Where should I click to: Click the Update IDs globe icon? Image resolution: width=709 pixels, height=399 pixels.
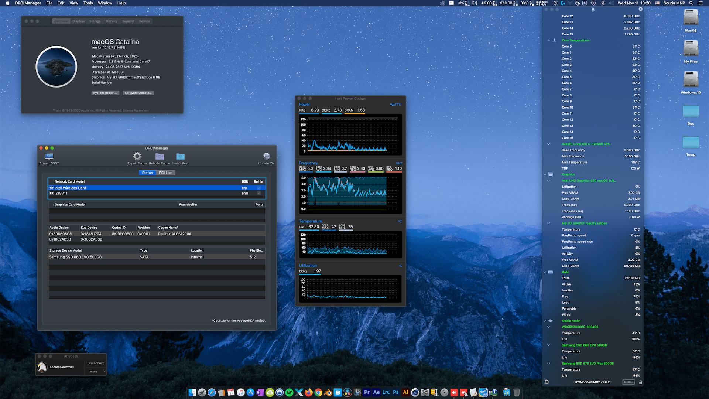[266, 156]
